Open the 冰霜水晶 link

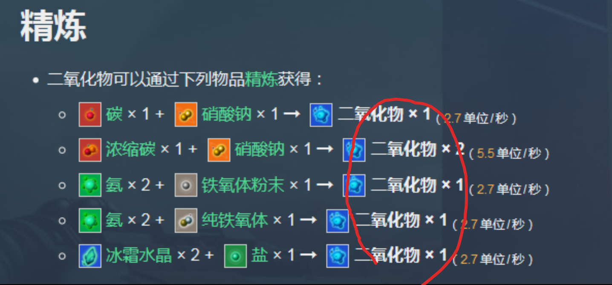tap(139, 255)
